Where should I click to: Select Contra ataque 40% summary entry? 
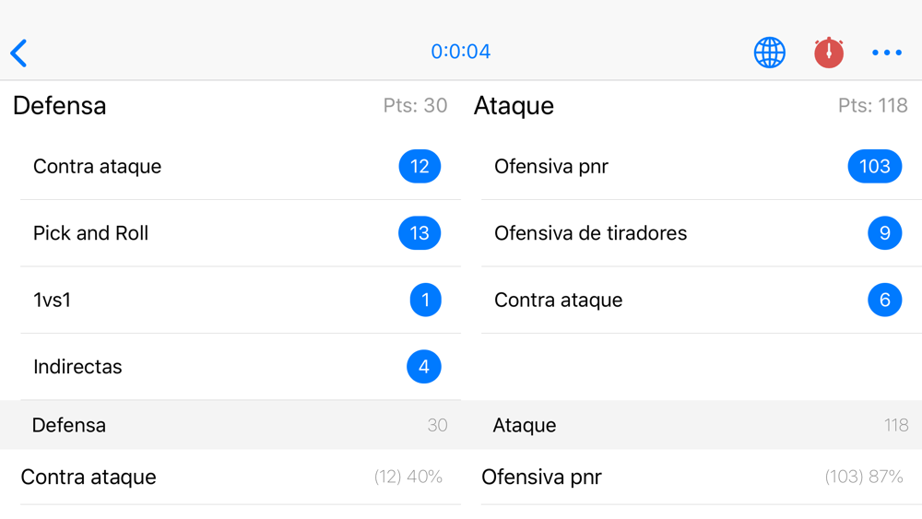(x=230, y=477)
